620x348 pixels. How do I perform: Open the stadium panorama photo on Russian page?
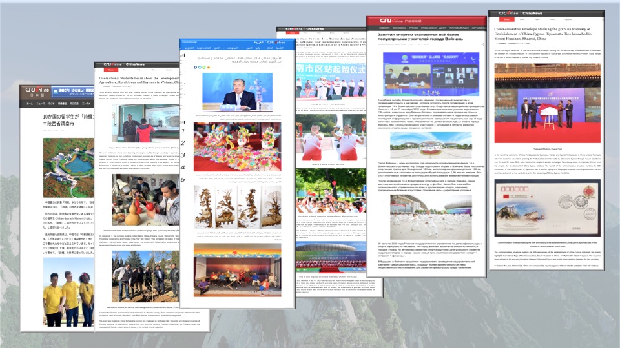click(431, 145)
